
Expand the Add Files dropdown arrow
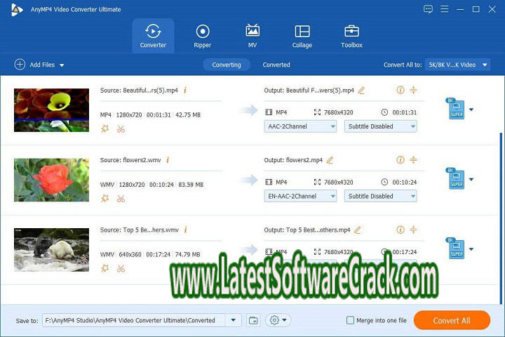(62, 65)
